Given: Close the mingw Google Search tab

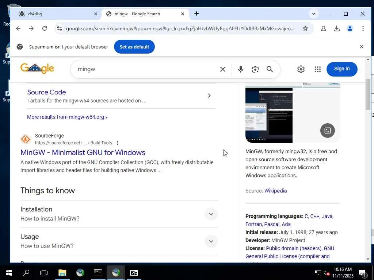Looking at the screenshot, I should (x=183, y=14).
